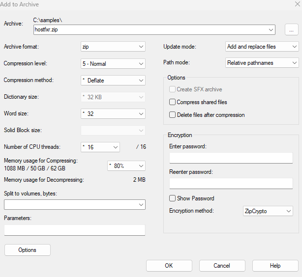Expand the Split to volumes dropdown
302x277 pixels.
pos(75,204)
